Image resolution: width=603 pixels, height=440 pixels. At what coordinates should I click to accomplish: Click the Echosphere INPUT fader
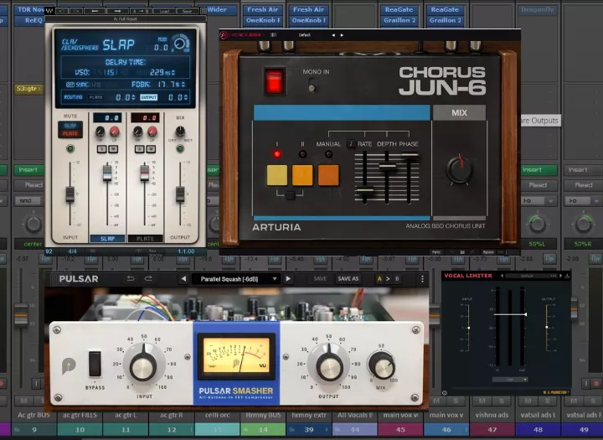click(70, 194)
